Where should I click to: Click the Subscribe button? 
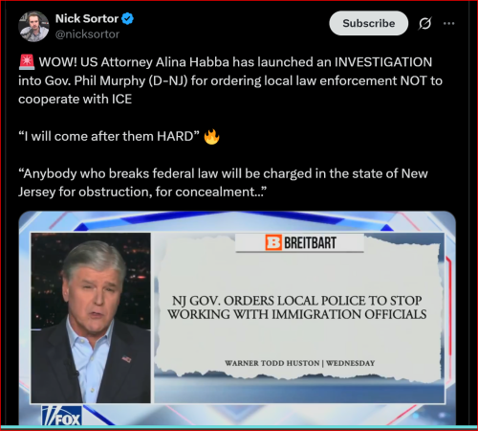click(369, 23)
